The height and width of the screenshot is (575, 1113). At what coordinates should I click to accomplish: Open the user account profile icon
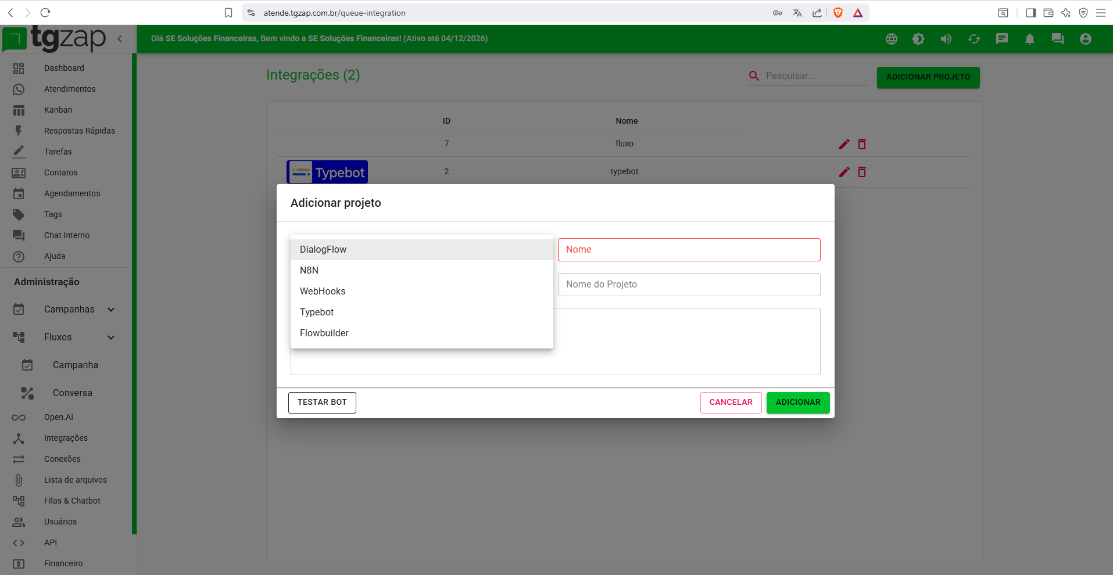pyautogui.click(x=1085, y=39)
